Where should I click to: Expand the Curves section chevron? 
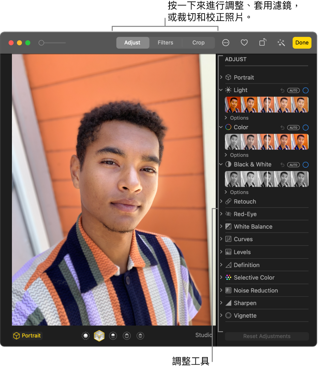(x=221, y=239)
